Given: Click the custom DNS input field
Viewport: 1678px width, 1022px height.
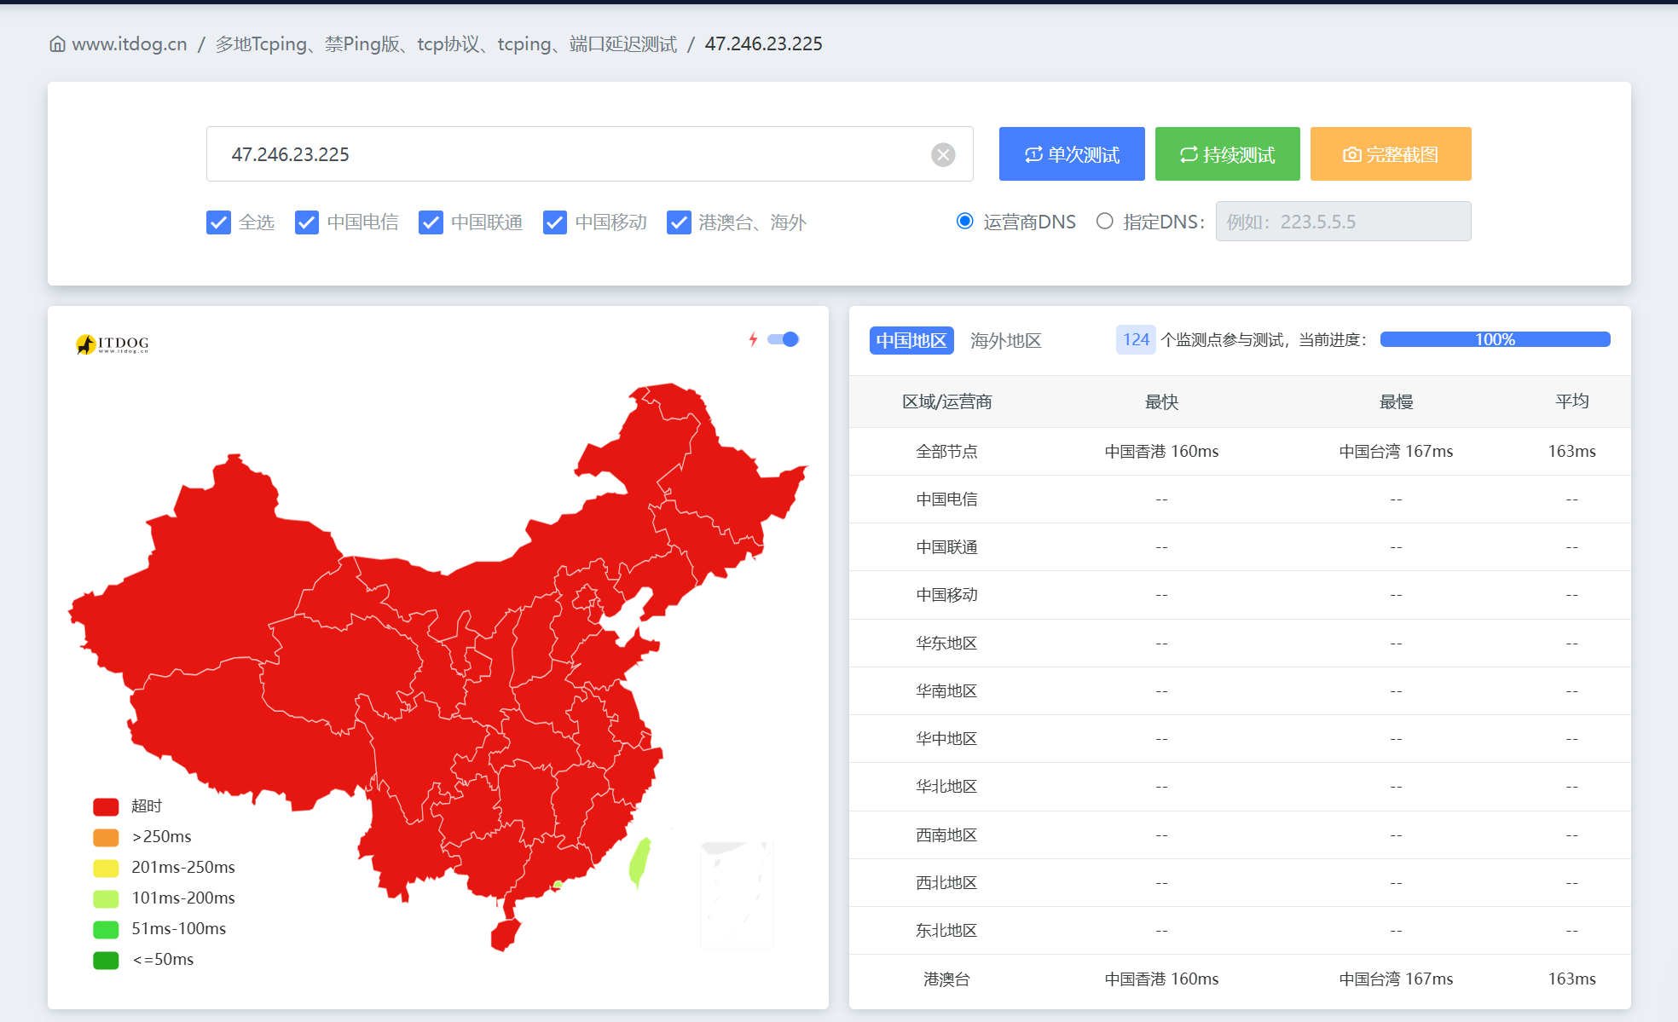Looking at the screenshot, I should point(1343,222).
